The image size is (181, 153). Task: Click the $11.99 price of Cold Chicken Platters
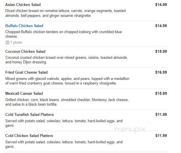coord(161,136)
